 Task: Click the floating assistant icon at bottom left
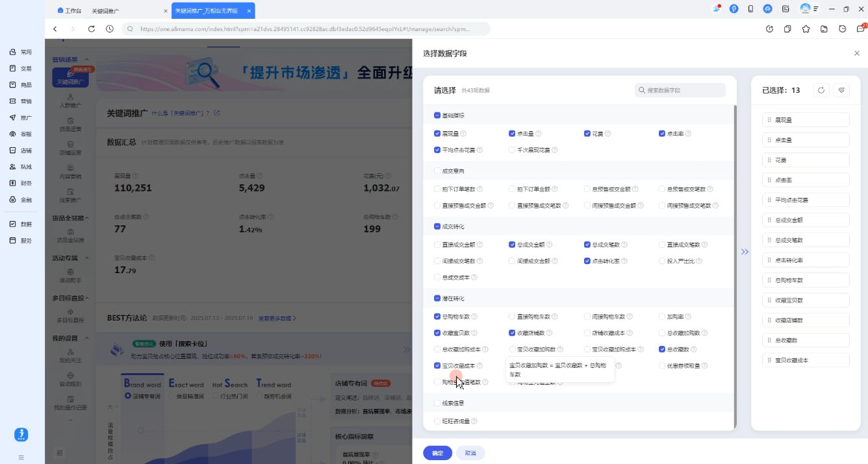(21, 435)
